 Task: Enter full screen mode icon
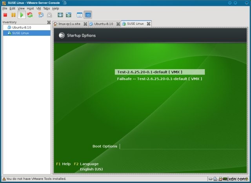(60, 15)
